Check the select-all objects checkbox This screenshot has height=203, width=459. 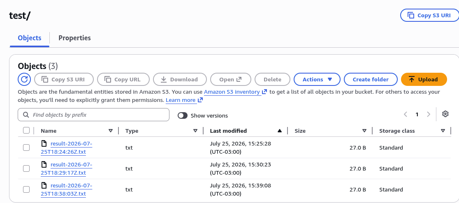click(26, 130)
